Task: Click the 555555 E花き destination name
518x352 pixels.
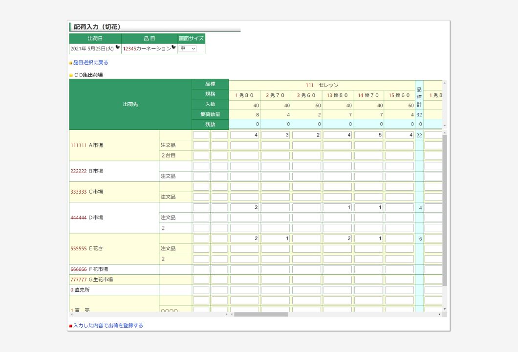Action: coord(86,248)
